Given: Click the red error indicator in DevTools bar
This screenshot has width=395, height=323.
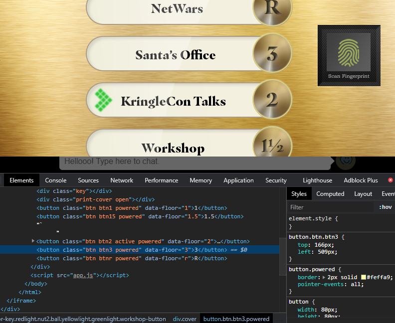Looking at the screenshot, I should coord(391,180).
